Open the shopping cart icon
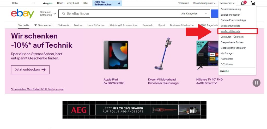 [253, 3]
